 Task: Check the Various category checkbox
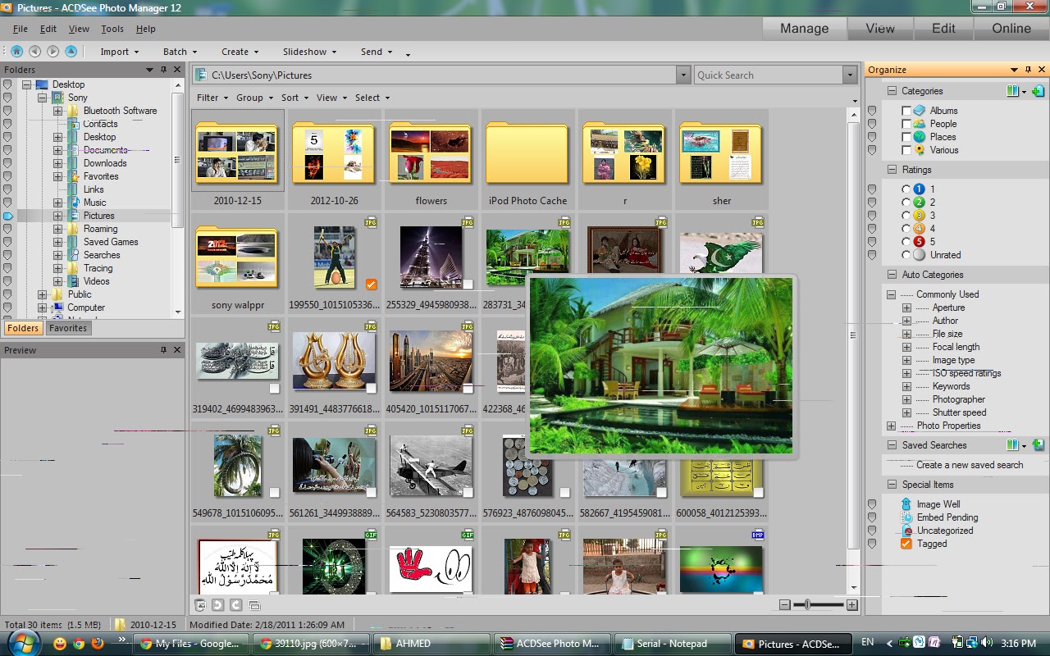point(906,150)
